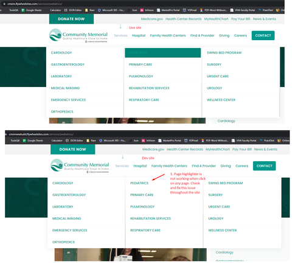Select REHABILITATION SERVICES in the dev site menu

coord(151,218)
